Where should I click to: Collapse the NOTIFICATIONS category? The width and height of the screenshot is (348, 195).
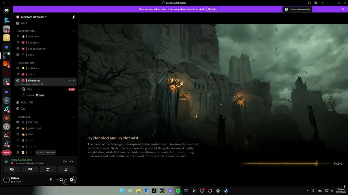[x=27, y=63]
